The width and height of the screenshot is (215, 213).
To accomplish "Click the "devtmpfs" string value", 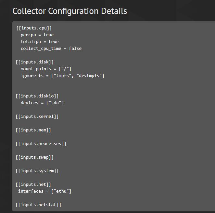I will 89,75.
